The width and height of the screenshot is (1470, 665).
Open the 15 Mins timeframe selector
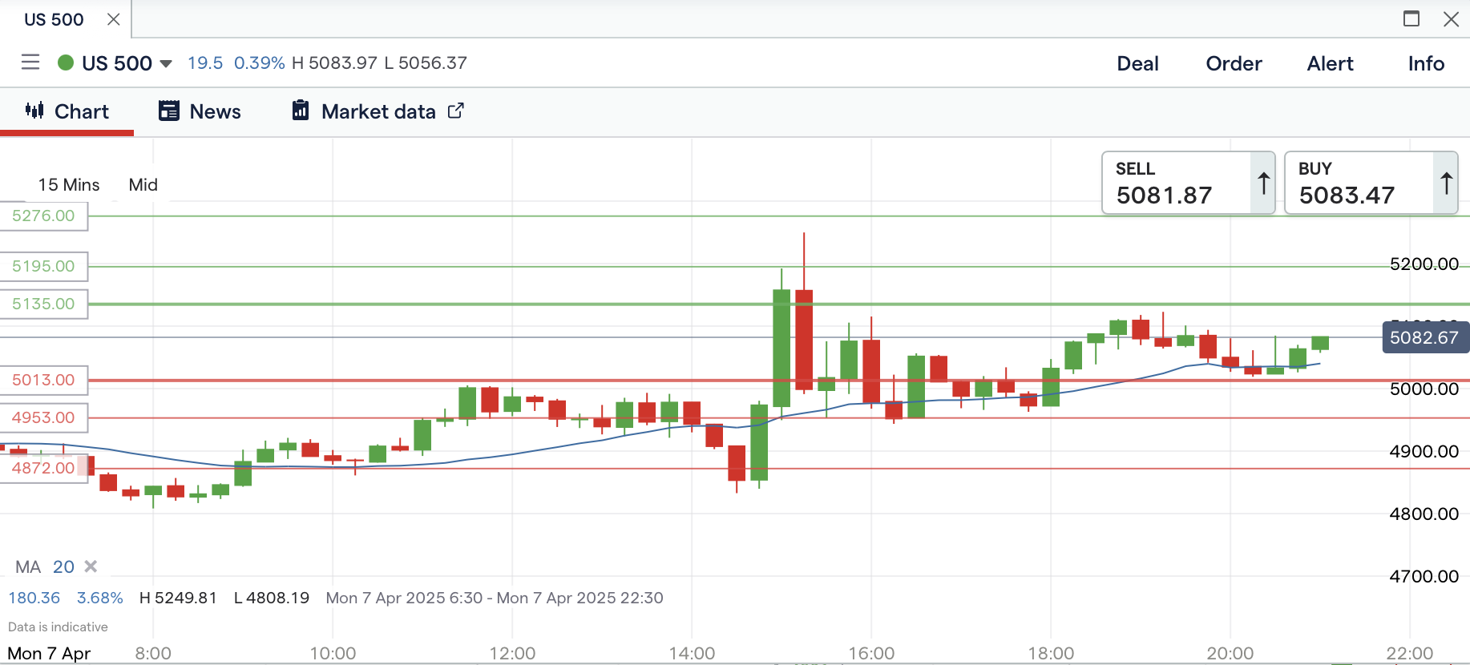(x=69, y=185)
